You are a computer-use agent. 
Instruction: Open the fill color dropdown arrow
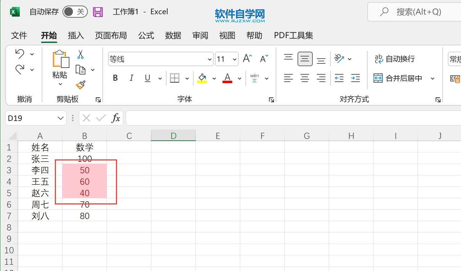click(x=214, y=78)
